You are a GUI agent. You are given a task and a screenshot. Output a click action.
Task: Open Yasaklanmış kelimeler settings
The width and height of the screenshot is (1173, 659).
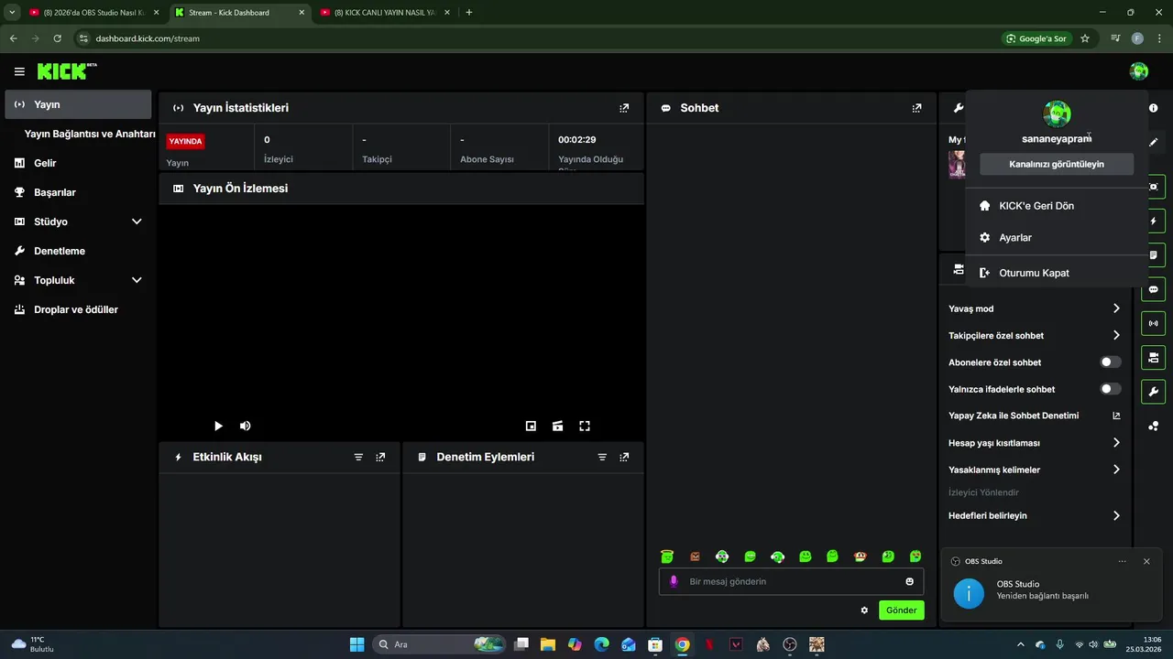point(1035,470)
